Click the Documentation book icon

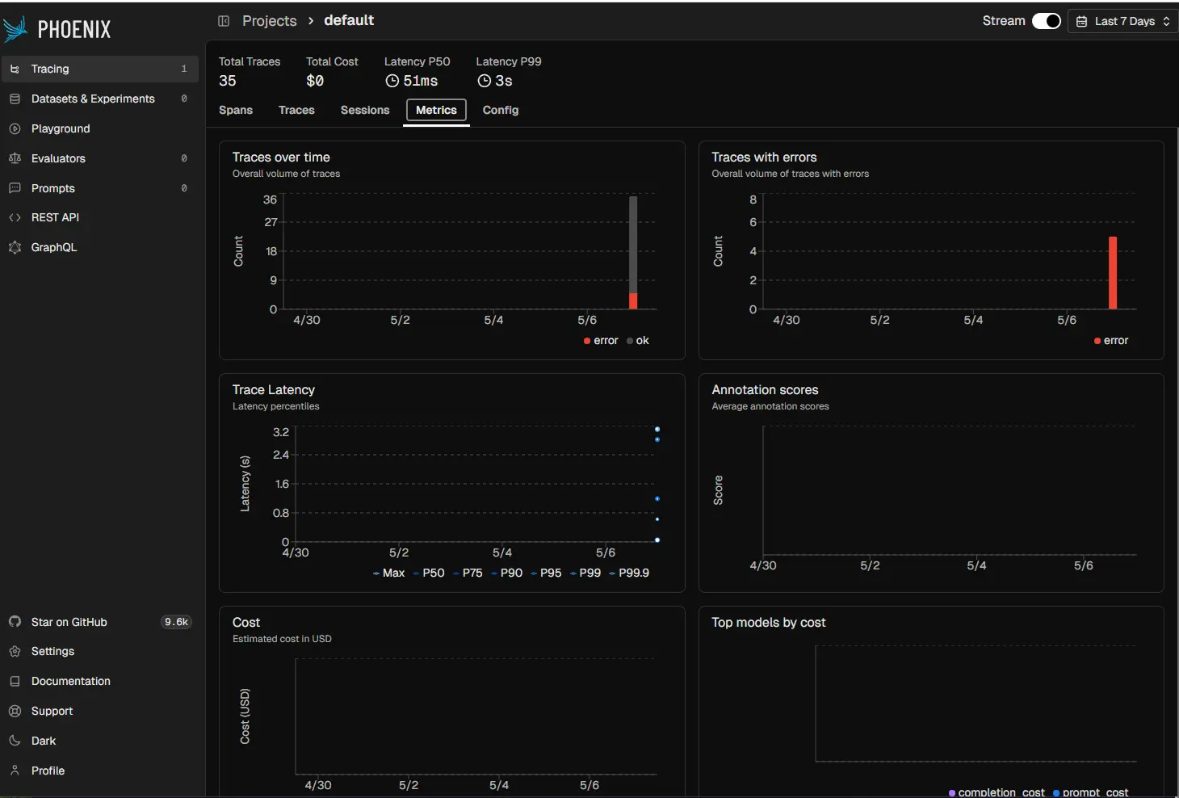coord(15,681)
